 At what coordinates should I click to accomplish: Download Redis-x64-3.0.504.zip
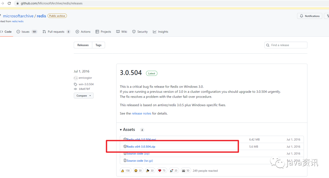click(x=141, y=147)
